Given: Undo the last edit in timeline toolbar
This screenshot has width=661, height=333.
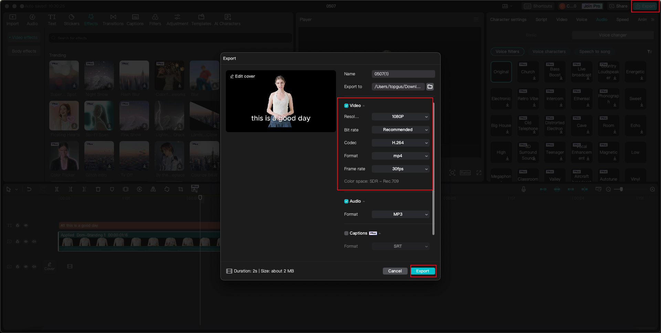Looking at the screenshot, I should 29,189.
